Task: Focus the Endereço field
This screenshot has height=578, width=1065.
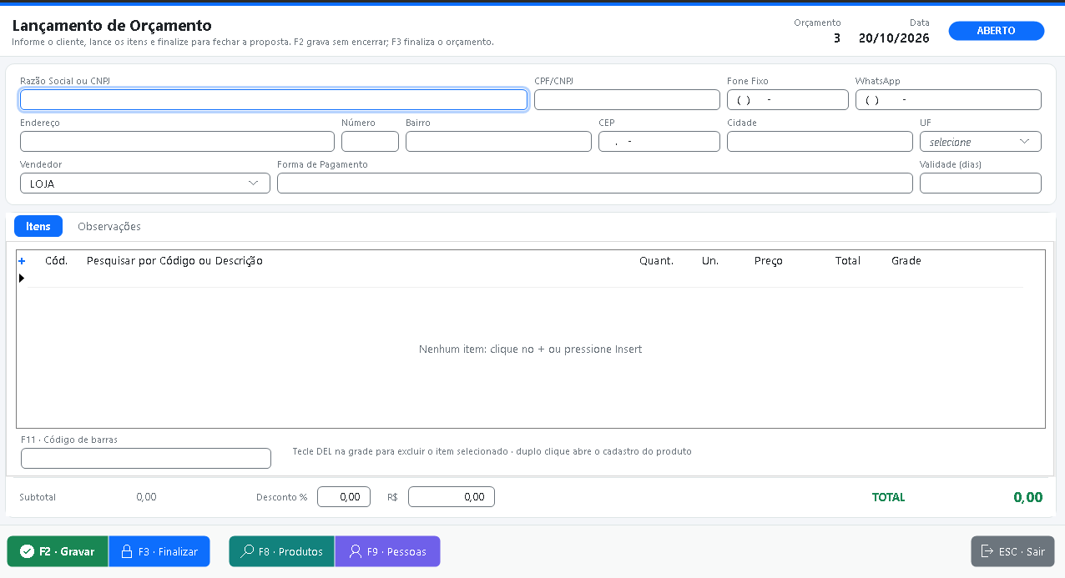Action: click(177, 142)
